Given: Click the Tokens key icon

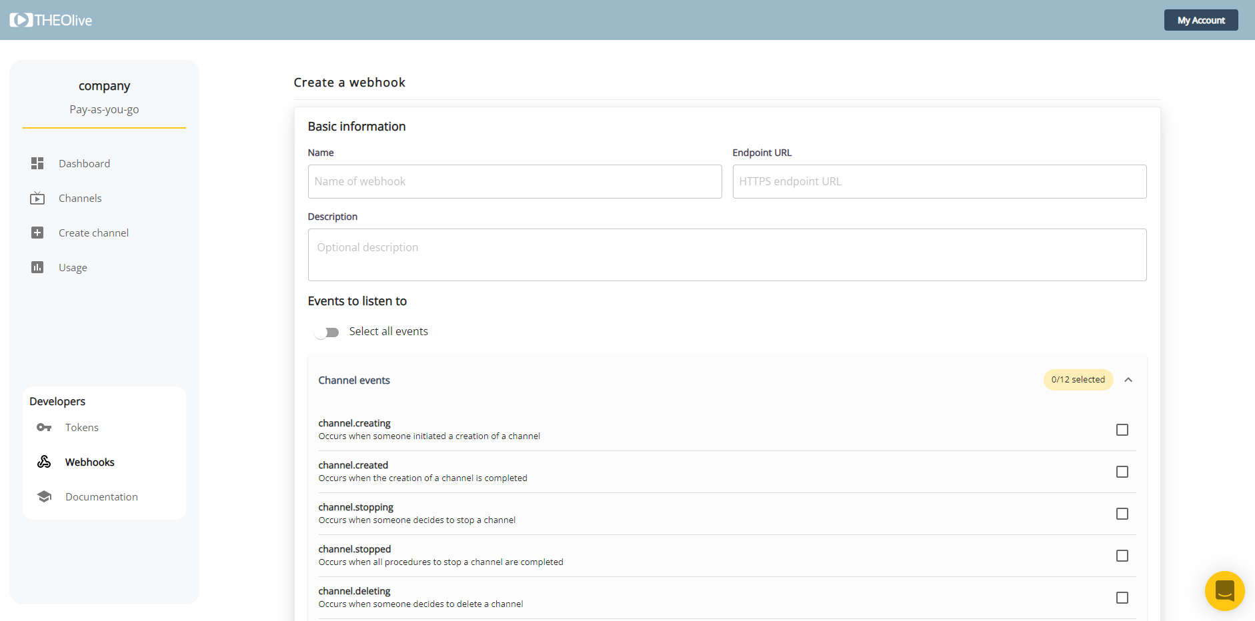Looking at the screenshot, I should [x=44, y=427].
